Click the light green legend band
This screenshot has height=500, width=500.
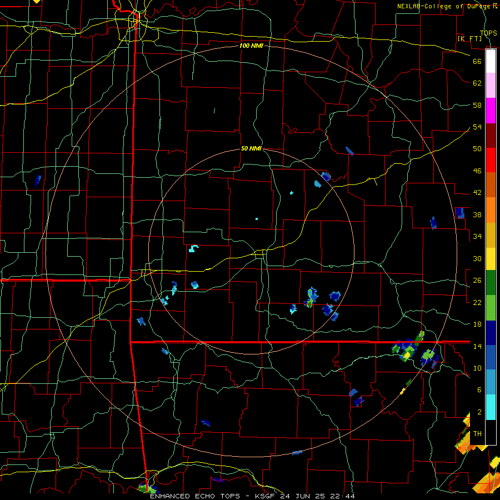point(491,308)
